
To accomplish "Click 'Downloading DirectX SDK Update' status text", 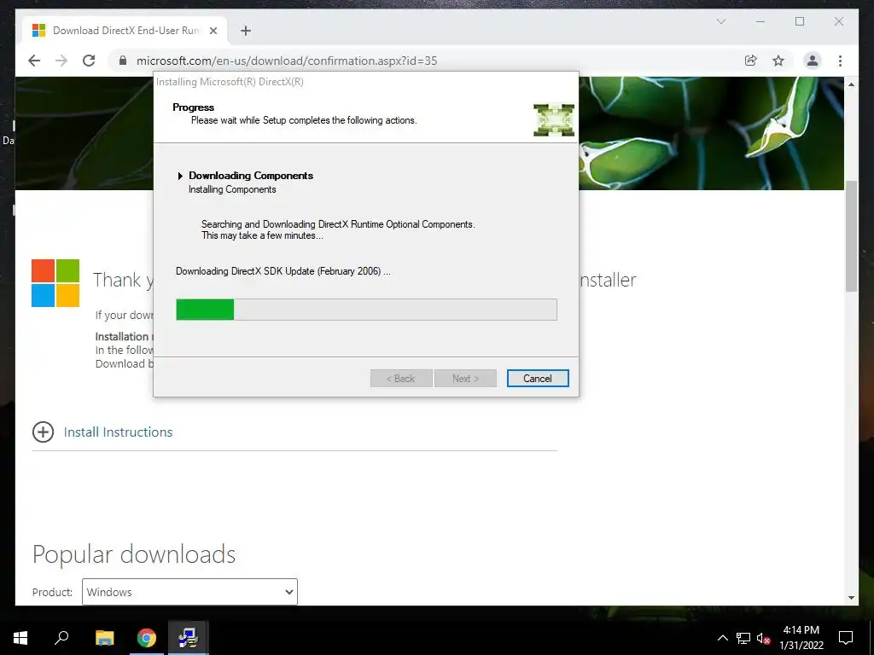I will [x=283, y=271].
